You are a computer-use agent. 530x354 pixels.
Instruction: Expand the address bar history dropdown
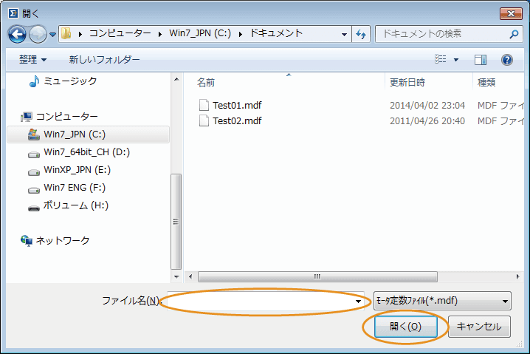(344, 34)
